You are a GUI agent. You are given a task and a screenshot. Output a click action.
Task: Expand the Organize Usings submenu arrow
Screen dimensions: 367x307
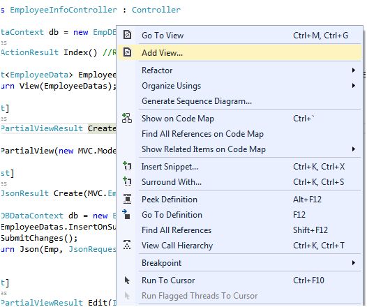pyautogui.click(x=354, y=86)
